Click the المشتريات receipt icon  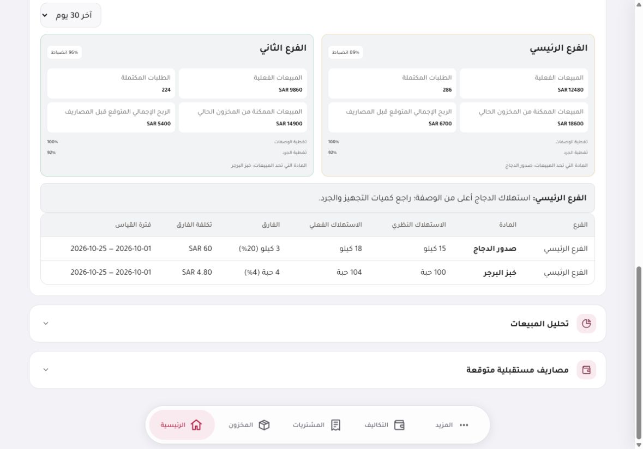(x=336, y=425)
